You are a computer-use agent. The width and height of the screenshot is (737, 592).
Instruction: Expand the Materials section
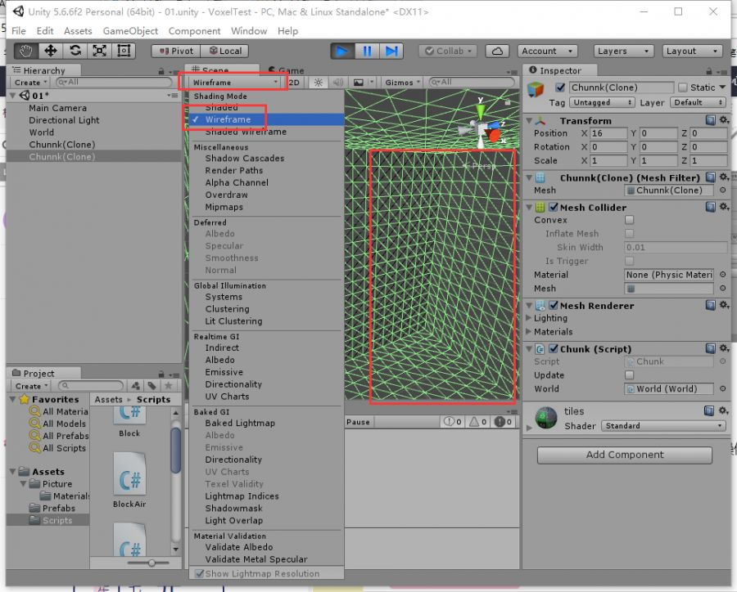[529, 331]
